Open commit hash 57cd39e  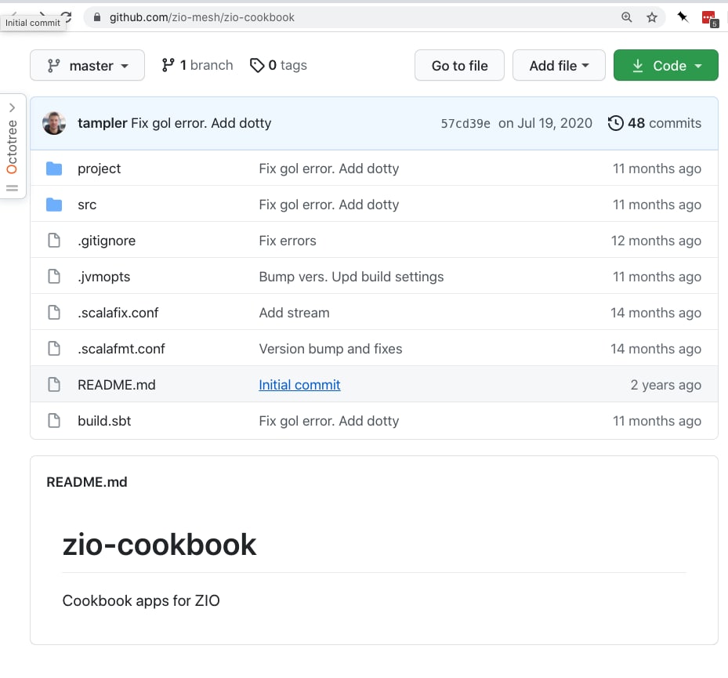tap(465, 124)
